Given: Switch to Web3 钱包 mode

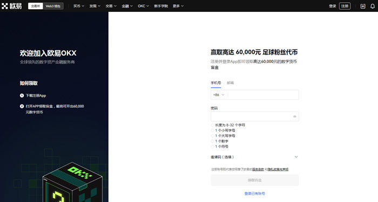Looking at the screenshot, I should tap(53, 6).
